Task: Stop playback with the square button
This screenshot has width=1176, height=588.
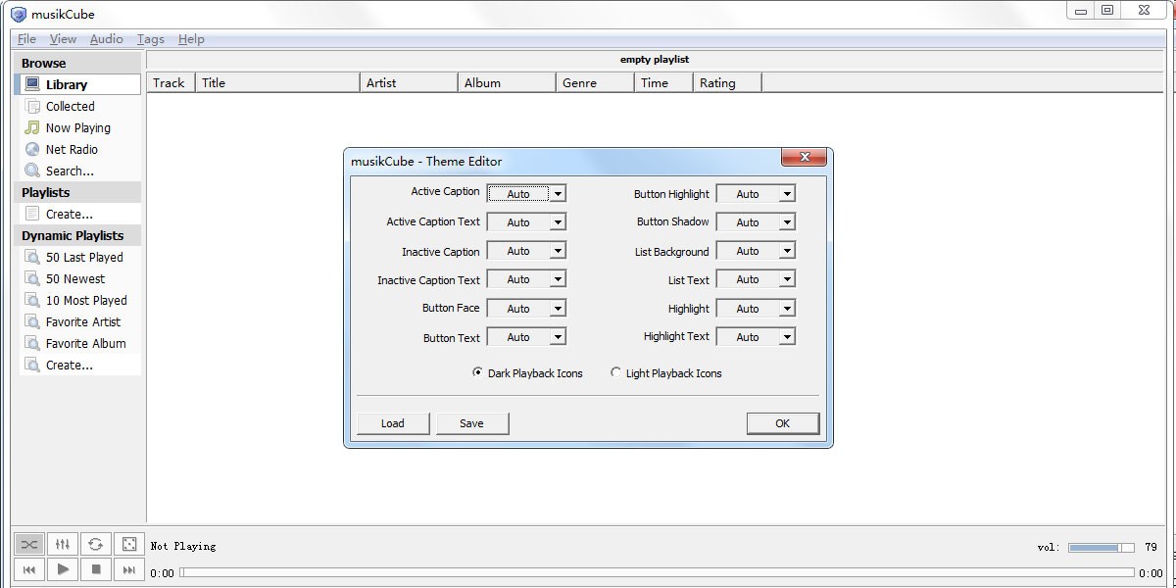Action: click(x=96, y=569)
